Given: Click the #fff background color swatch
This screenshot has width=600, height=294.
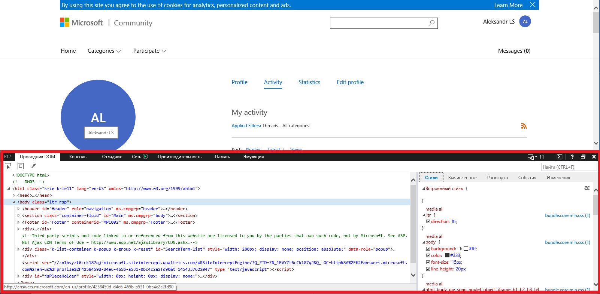Looking at the screenshot, I should (x=466, y=249).
